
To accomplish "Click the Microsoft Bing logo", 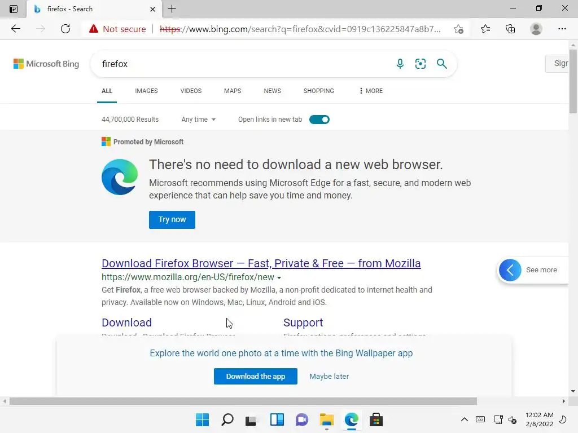I will [46, 64].
